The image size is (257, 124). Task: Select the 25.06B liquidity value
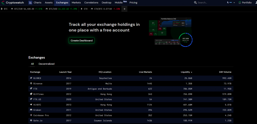click(188, 78)
